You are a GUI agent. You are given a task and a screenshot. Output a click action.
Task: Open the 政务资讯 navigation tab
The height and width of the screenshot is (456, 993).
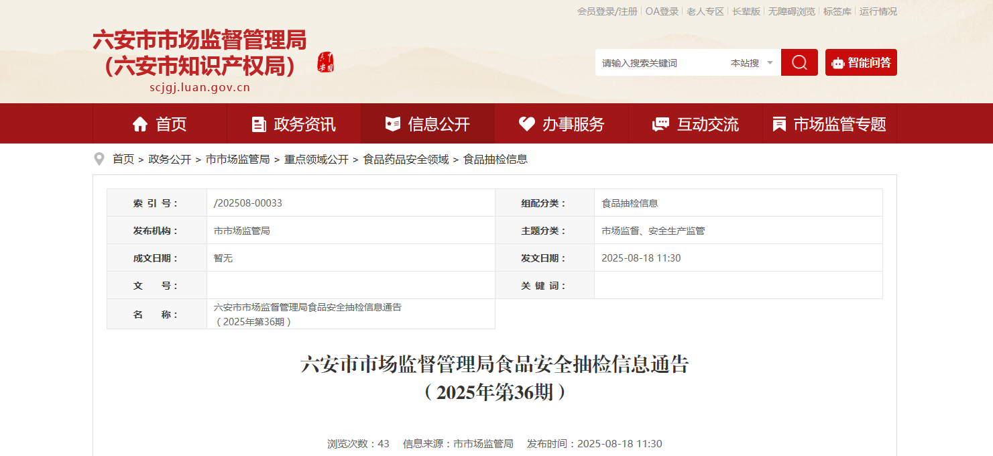point(294,123)
